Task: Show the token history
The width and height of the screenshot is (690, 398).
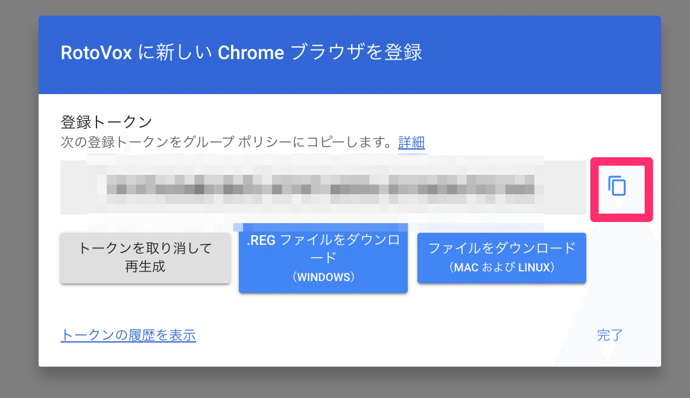Action: coord(128,335)
